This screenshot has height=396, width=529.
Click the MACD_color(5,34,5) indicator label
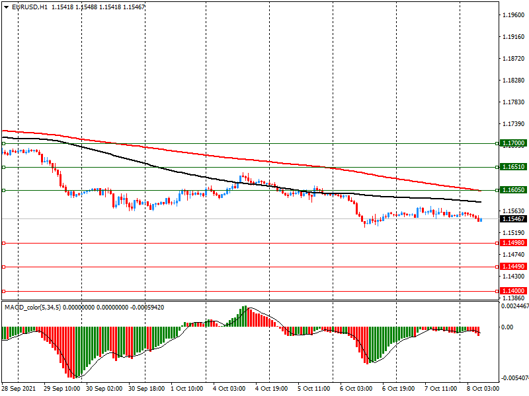(x=32, y=308)
